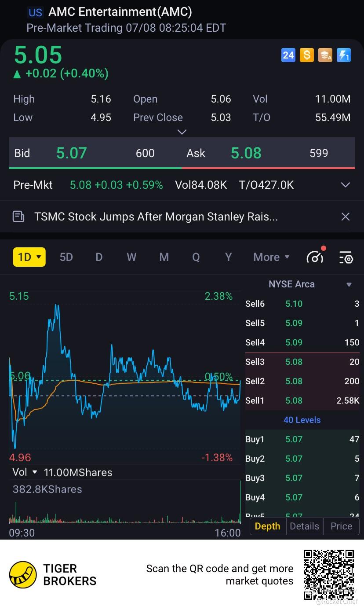Tap the Sell3 row with 20 shares
This screenshot has width=364, height=610.
[x=302, y=362]
